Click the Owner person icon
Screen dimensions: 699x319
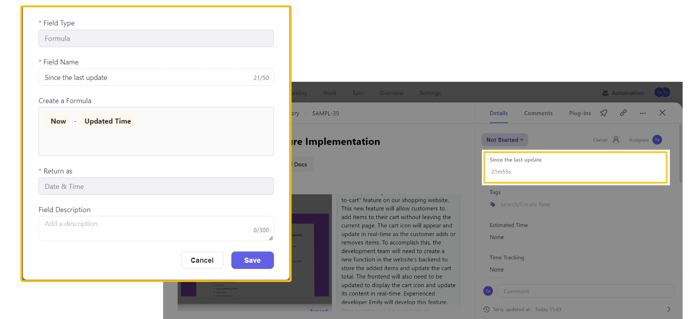[616, 140]
